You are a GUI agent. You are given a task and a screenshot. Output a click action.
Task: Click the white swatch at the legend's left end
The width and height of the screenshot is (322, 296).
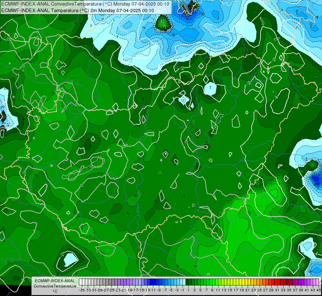coord(81,282)
